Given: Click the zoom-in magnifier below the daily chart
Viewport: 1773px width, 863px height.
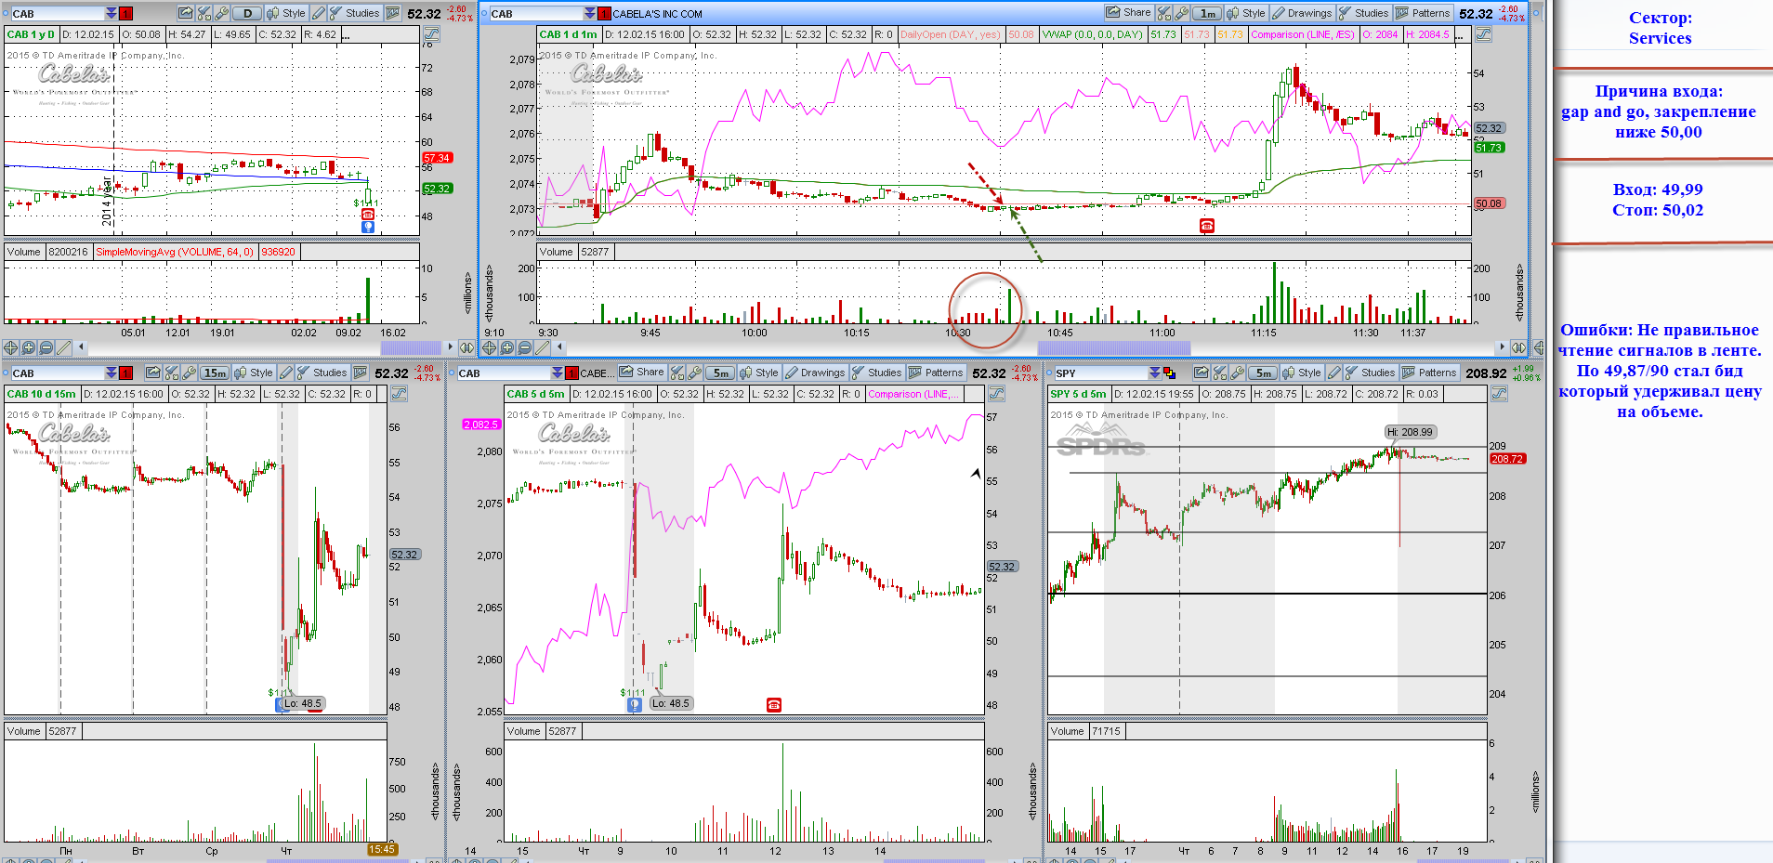Looking at the screenshot, I should [x=29, y=347].
